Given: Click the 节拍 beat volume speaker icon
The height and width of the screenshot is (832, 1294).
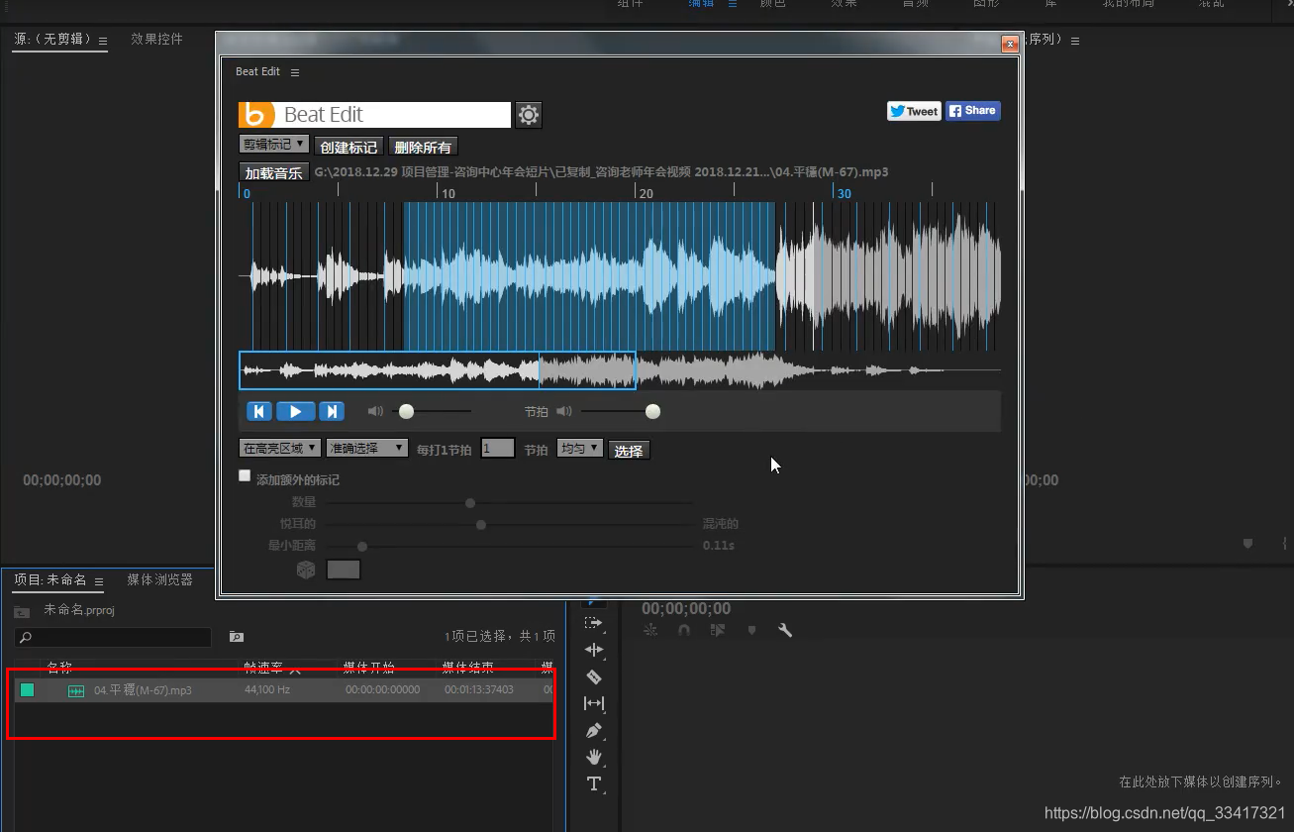Looking at the screenshot, I should pos(563,411).
